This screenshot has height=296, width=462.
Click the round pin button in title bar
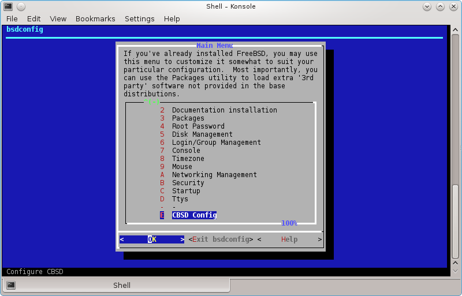pos(21,6)
